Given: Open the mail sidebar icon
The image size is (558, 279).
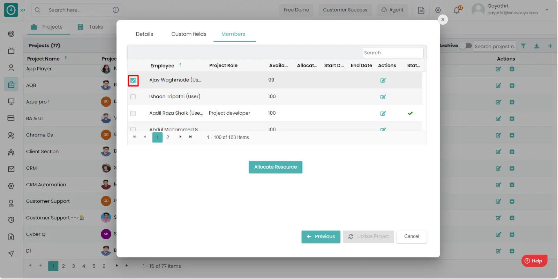Looking at the screenshot, I should [11, 169].
